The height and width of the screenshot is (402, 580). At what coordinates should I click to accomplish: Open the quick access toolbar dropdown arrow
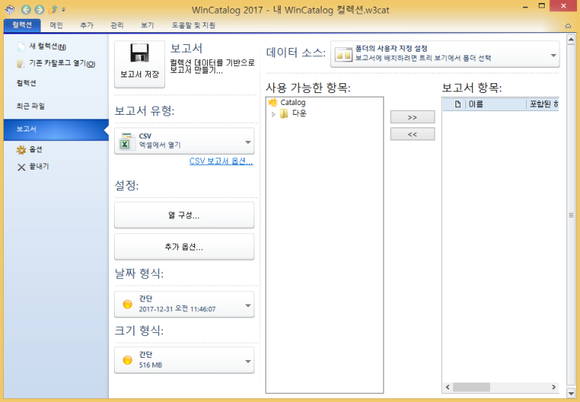(x=64, y=10)
